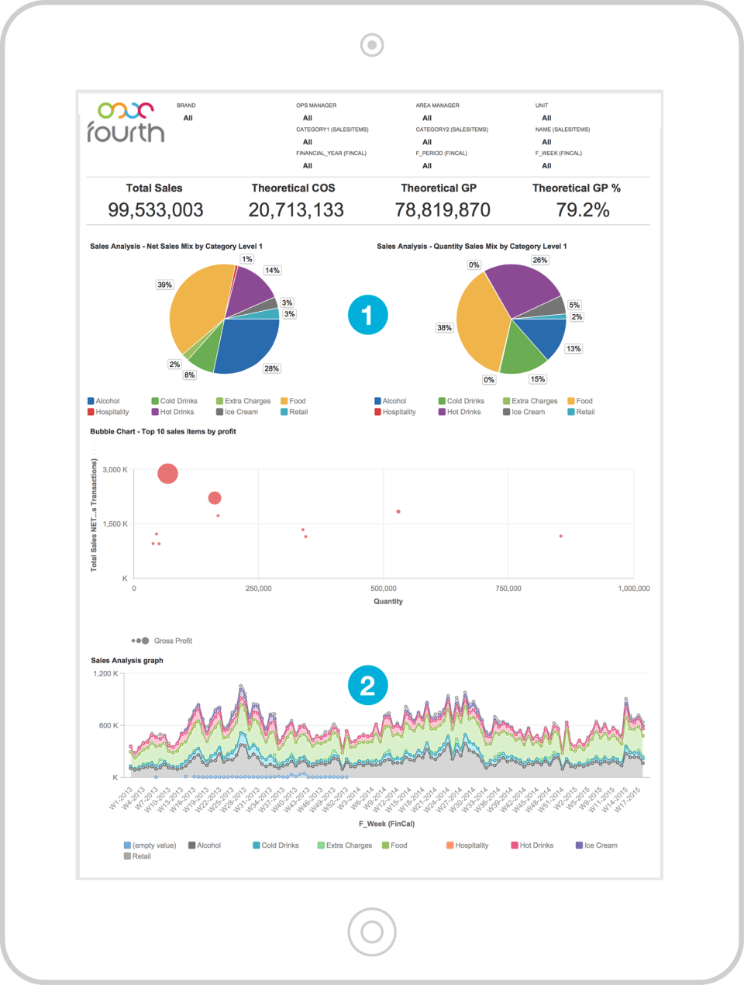This screenshot has width=744, height=985.
Task: Click Hospitality swatch in Net Sales Mix legend
Action: [91, 412]
